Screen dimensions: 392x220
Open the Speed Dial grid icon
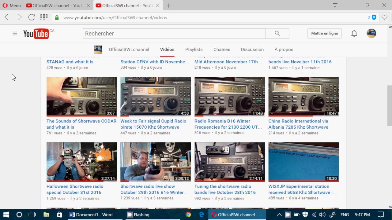44,17
